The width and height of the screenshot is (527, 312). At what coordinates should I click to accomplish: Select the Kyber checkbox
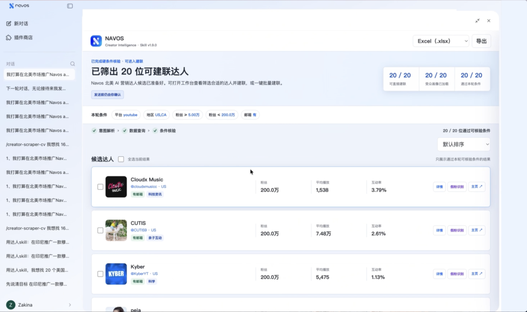100,274
